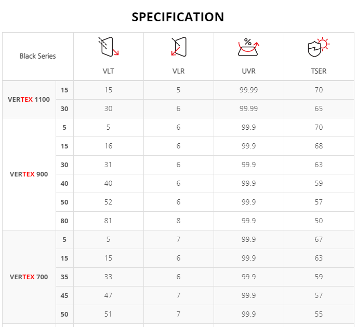Select VLT value 52 in VERTEX 900 row 50

click(109, 202)
